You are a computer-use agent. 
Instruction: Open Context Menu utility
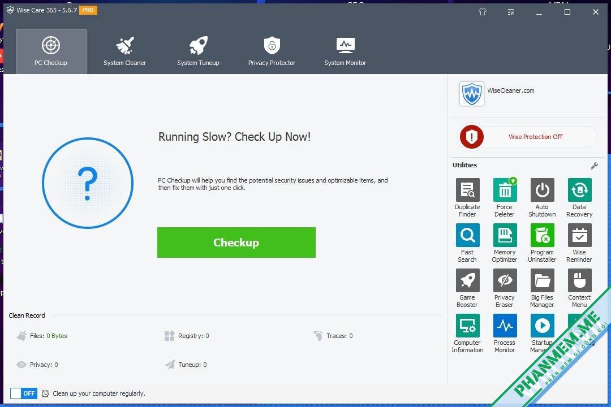click(x=579, y=288)
